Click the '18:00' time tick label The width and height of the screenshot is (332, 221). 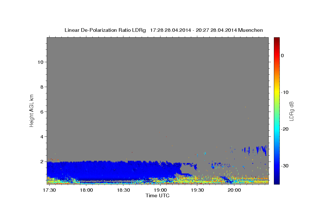(87, 190)
